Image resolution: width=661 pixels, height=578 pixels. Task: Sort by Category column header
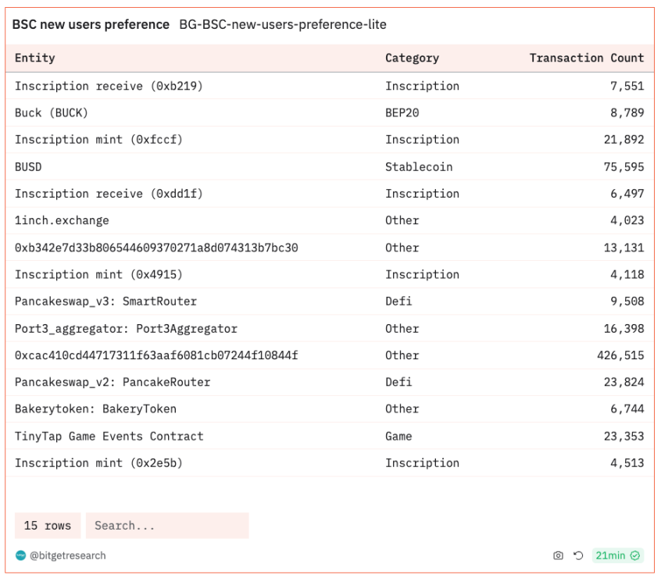point(412,58)
